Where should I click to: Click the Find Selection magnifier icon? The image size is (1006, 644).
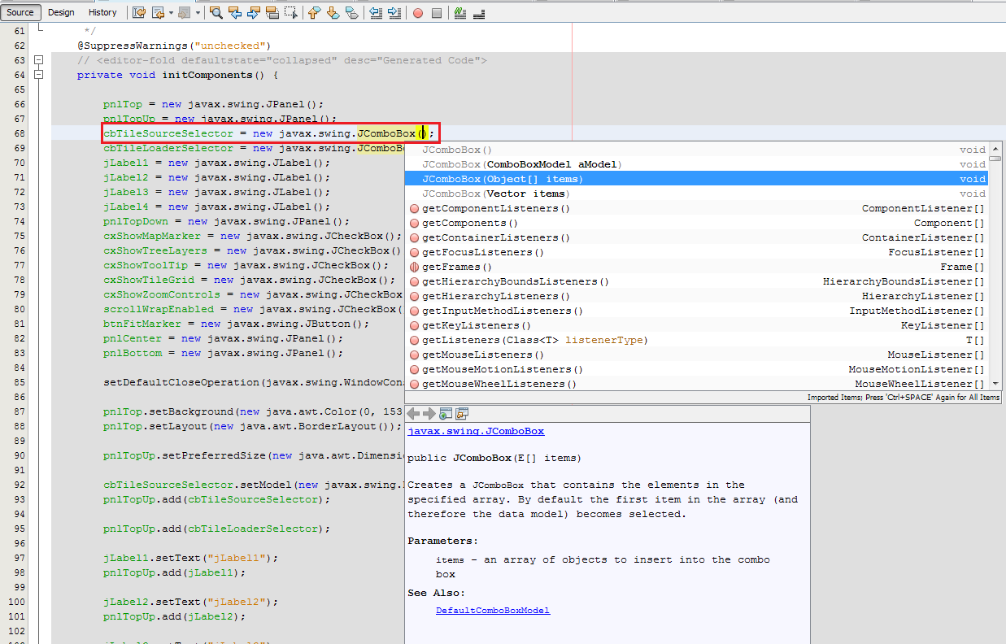point(216,13)
